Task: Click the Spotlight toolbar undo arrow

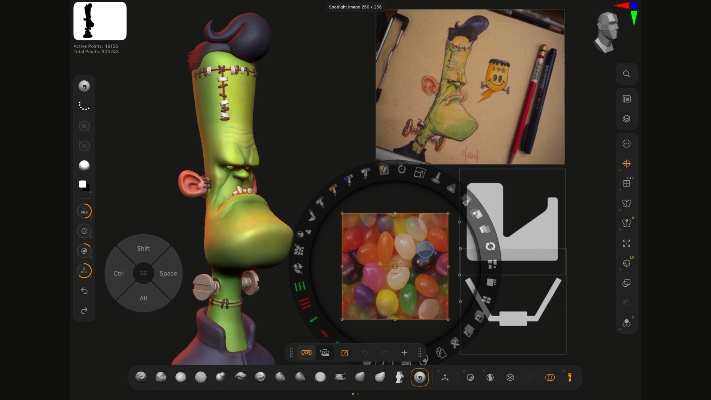Action: click(x=364, y=353)
